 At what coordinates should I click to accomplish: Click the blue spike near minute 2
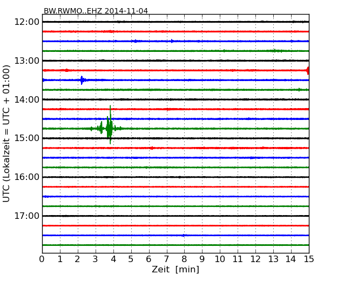82,80
